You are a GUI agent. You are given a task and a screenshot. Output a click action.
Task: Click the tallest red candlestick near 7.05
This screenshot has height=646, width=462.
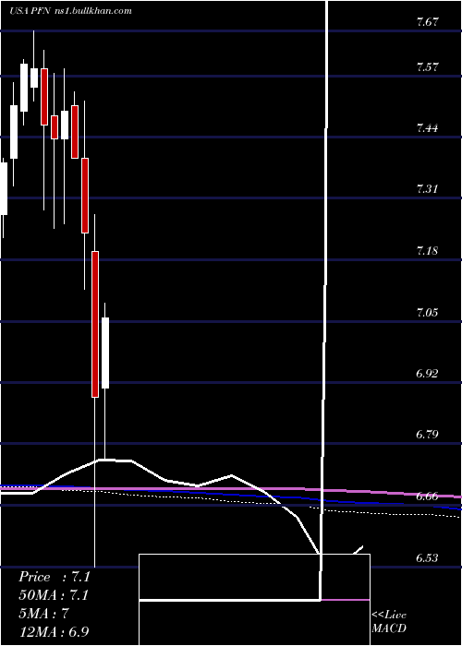point(95,324)
